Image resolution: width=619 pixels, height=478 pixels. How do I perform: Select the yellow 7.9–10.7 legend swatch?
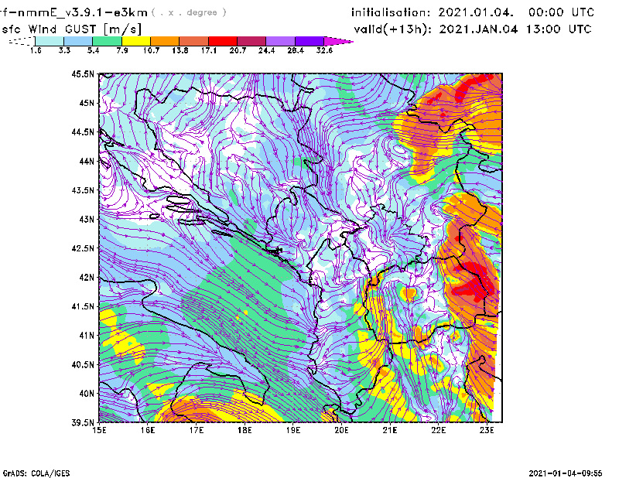(x=136, y=41)
